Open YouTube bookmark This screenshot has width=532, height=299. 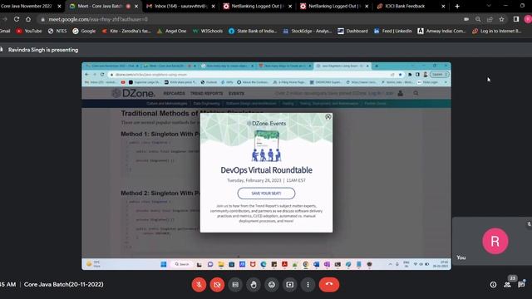29,31
